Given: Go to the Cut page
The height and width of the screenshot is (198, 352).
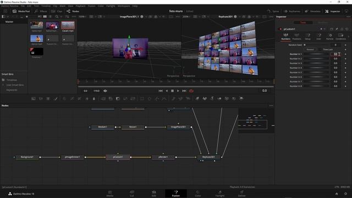Looking at the screenshot, I should [x=132, y=194].
